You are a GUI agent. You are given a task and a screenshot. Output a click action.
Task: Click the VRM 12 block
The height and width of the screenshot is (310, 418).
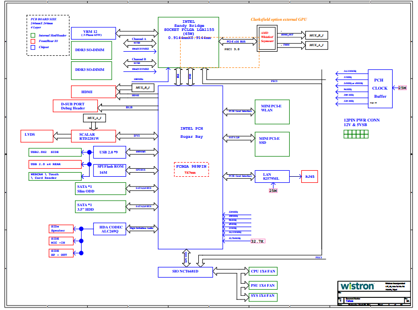coord(91,34)
